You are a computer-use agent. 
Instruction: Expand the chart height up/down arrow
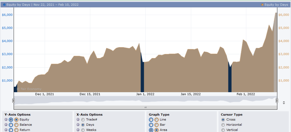pyautogui.click(x=284, y=103)
